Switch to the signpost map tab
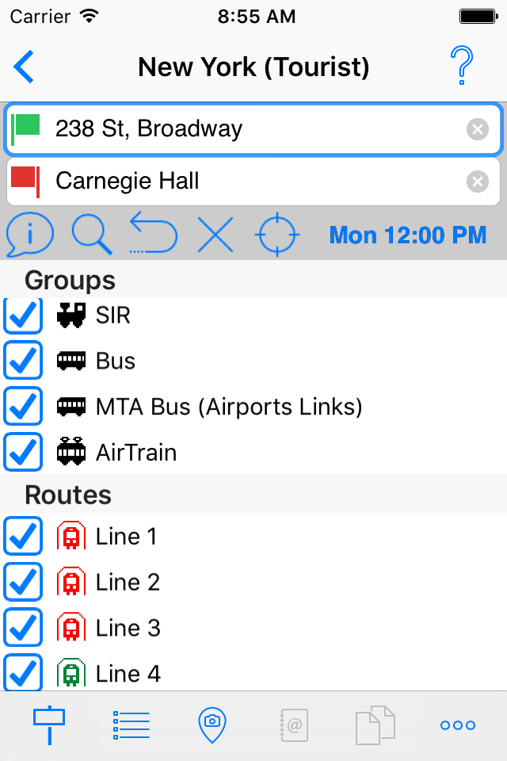Image resolution: width=507 pixels, height=761 pixels. (50, 725)
